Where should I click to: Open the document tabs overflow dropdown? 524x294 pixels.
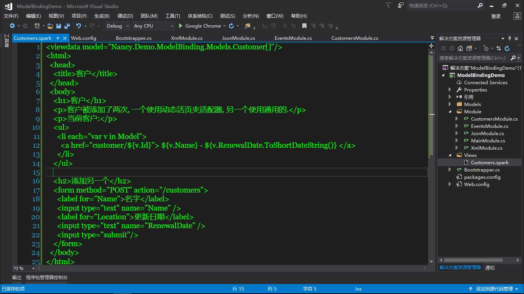432,38
